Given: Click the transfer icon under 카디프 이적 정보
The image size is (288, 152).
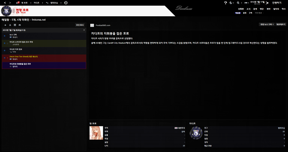Looking at the screenshot, I should click(x=11, y=52).
